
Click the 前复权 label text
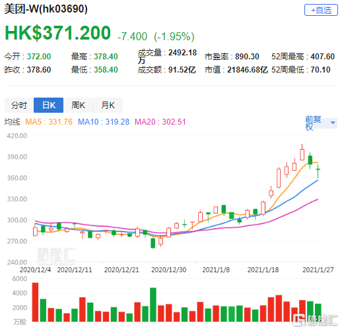click(313, 123)
